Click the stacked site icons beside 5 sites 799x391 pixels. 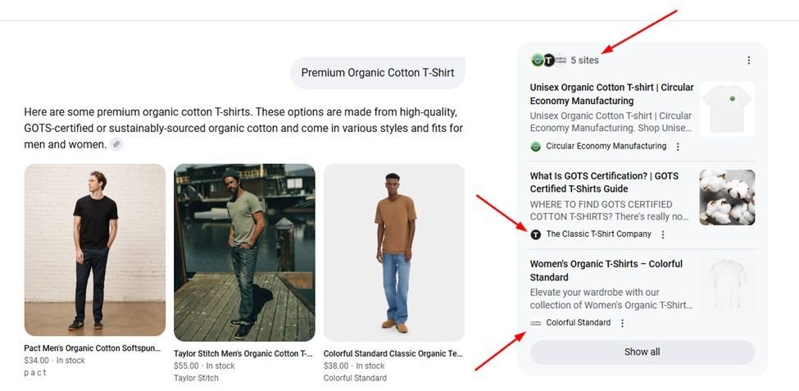coord(548,60)
